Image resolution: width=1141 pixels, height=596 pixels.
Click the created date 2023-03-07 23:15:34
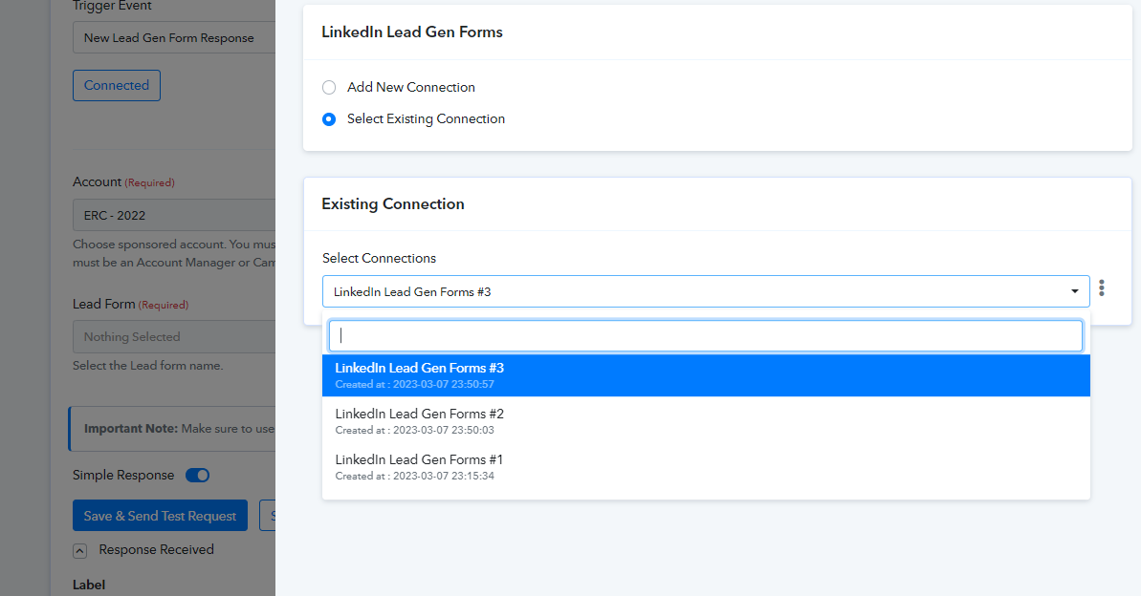tap(443, 476)
